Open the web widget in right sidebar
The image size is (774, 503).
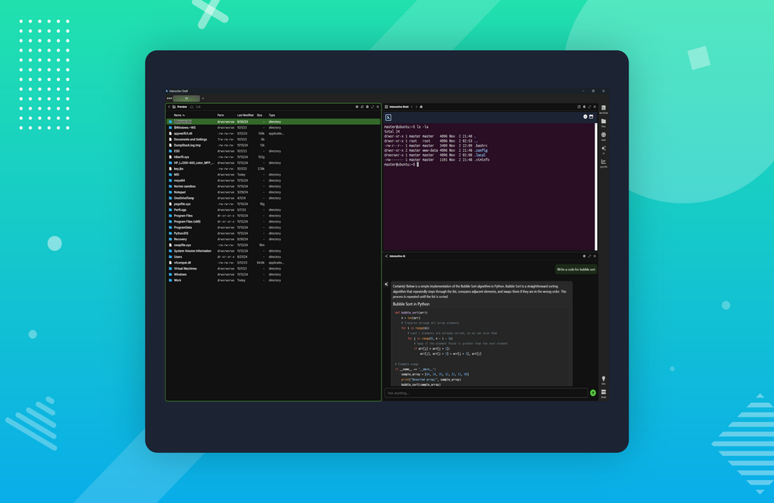603,136
